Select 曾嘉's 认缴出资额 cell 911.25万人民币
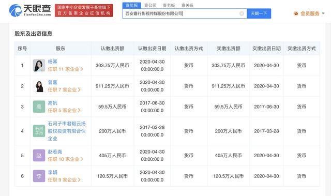 pyautogui.click(x=112, y=86)
